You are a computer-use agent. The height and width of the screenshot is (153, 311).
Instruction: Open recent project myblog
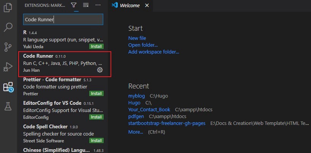point(136,96)
